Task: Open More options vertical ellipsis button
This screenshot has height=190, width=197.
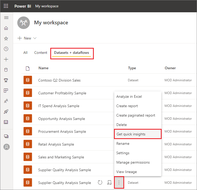Action: [x=119, y=183]
